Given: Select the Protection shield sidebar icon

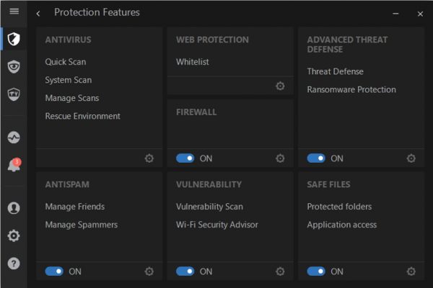Looking at the screenshot, I should pos(14,39).
